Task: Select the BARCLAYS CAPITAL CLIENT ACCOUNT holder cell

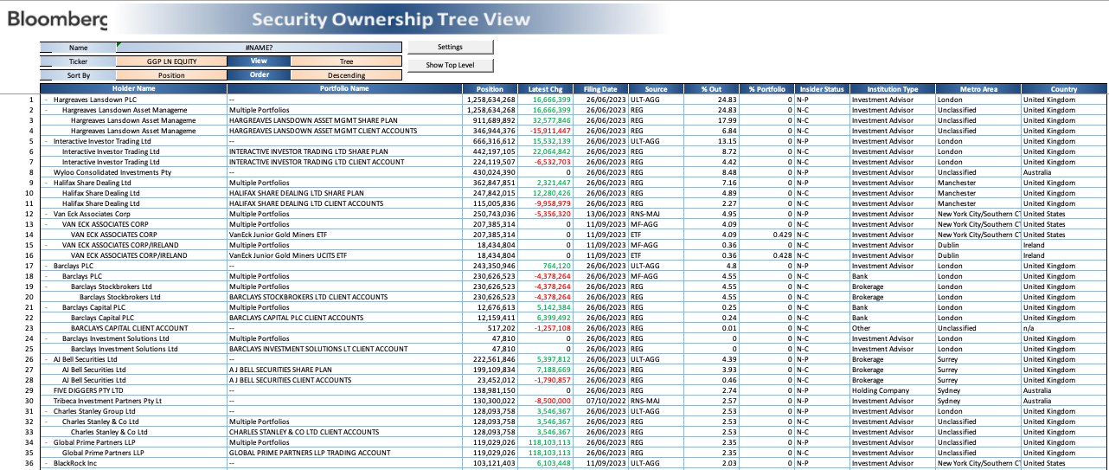Action: [x=134, y=328]
